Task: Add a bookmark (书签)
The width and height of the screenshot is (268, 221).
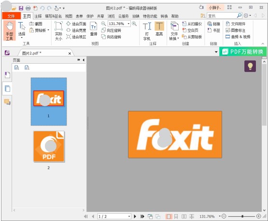Action: pyautogui.click(x=213, y=30)
